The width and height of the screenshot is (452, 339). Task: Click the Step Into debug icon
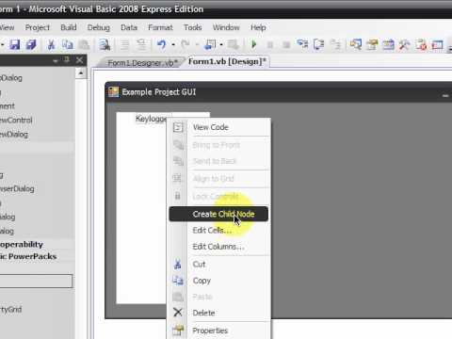[x=302, y=44]
